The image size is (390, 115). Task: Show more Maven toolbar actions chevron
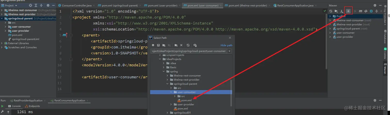pyautogui.click(x=381, y=11)
